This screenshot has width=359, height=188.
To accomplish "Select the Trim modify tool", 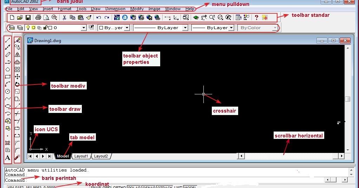I will tap(17, 113).
